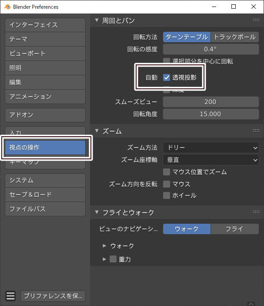Image resolution: width=264 pixels, height=306 pixels.
Task: Select トラックボール rotation method
Action: (235, 37)
